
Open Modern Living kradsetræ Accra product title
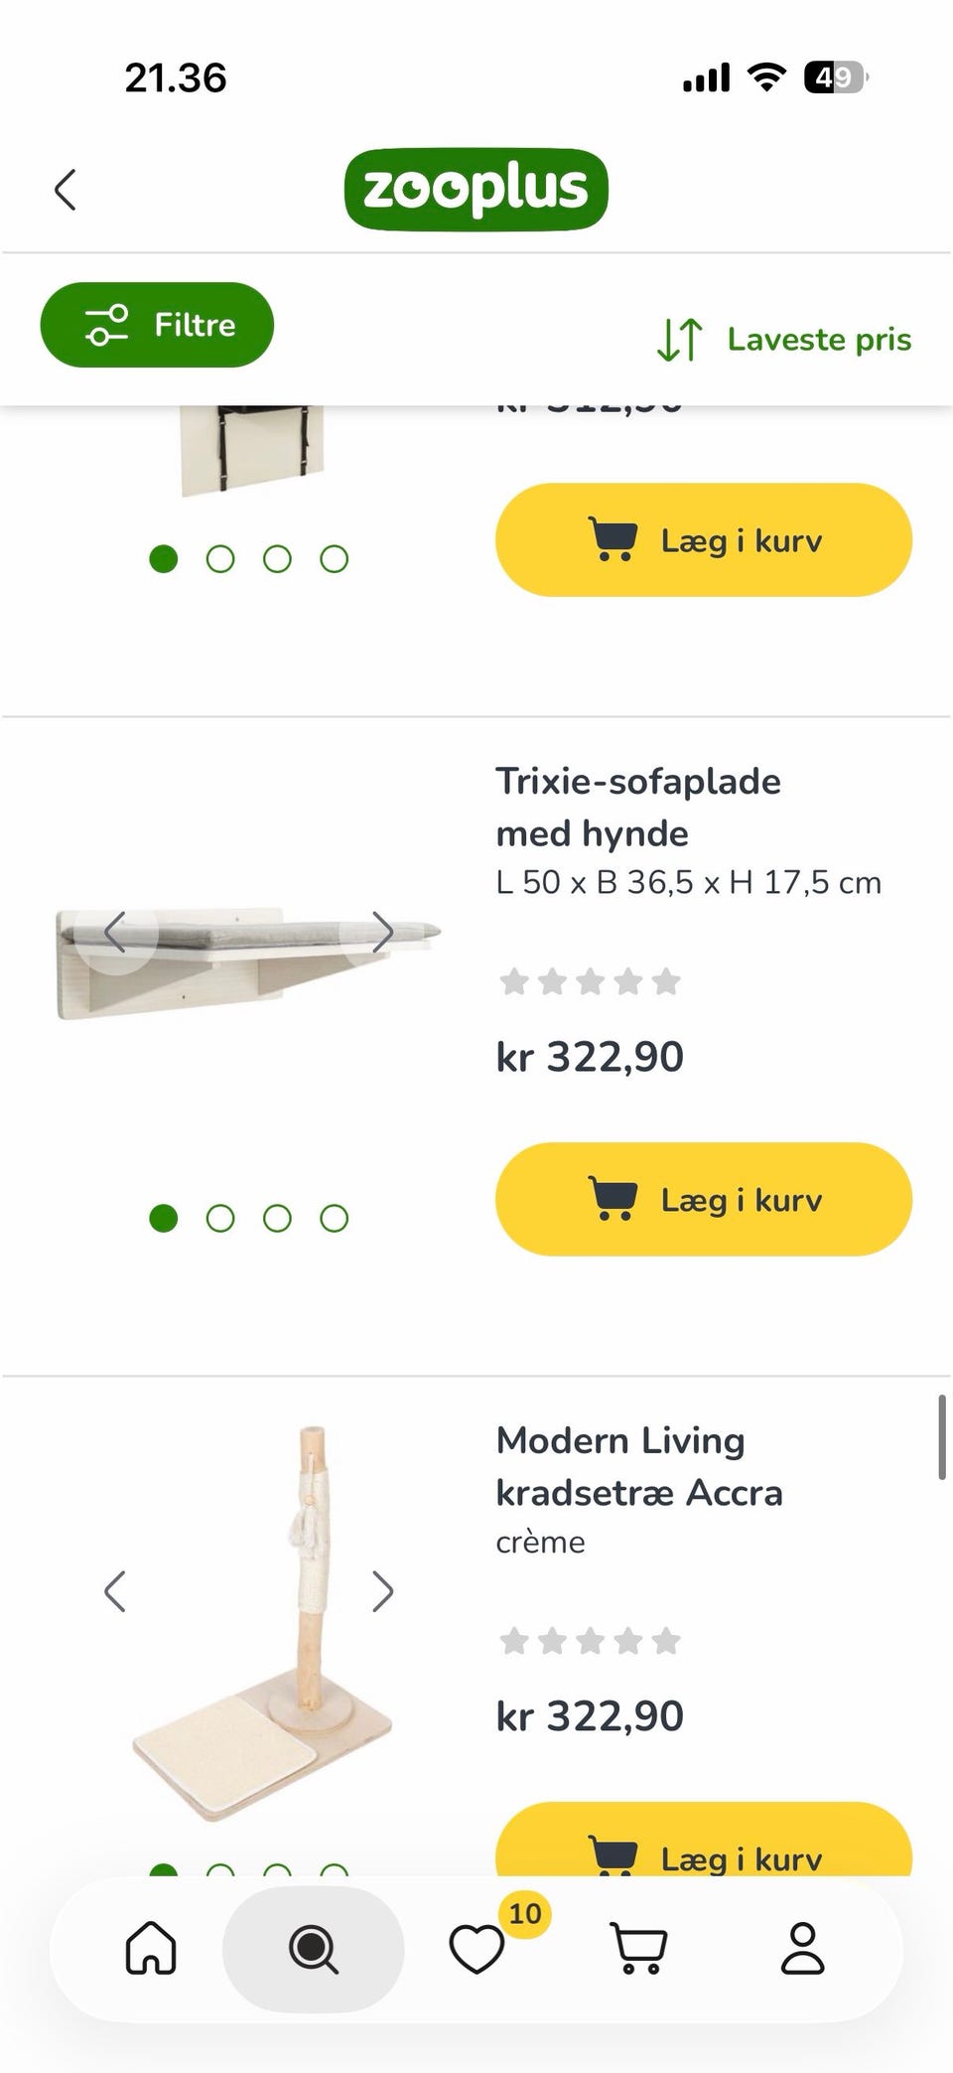pyautogui.click(x=639, y=1467)
